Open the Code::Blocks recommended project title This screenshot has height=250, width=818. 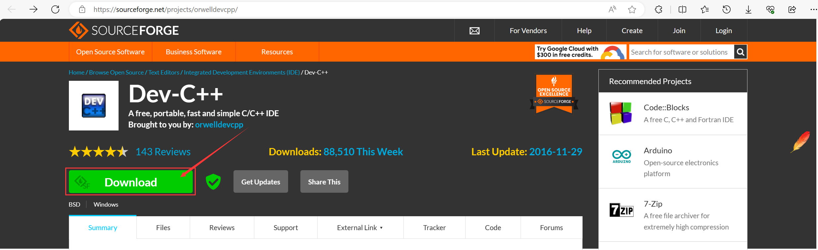[x=666, y=107]
